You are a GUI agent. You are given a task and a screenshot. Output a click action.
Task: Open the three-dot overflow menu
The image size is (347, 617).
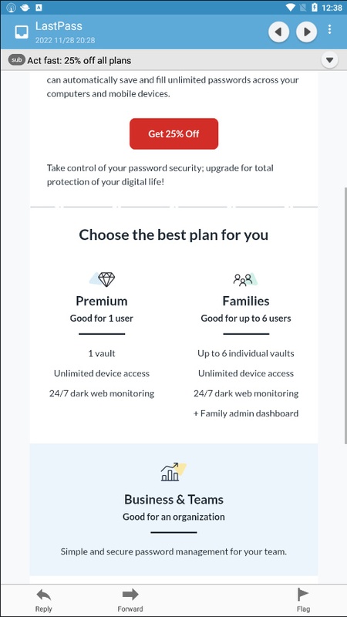[x=330, y=29]
